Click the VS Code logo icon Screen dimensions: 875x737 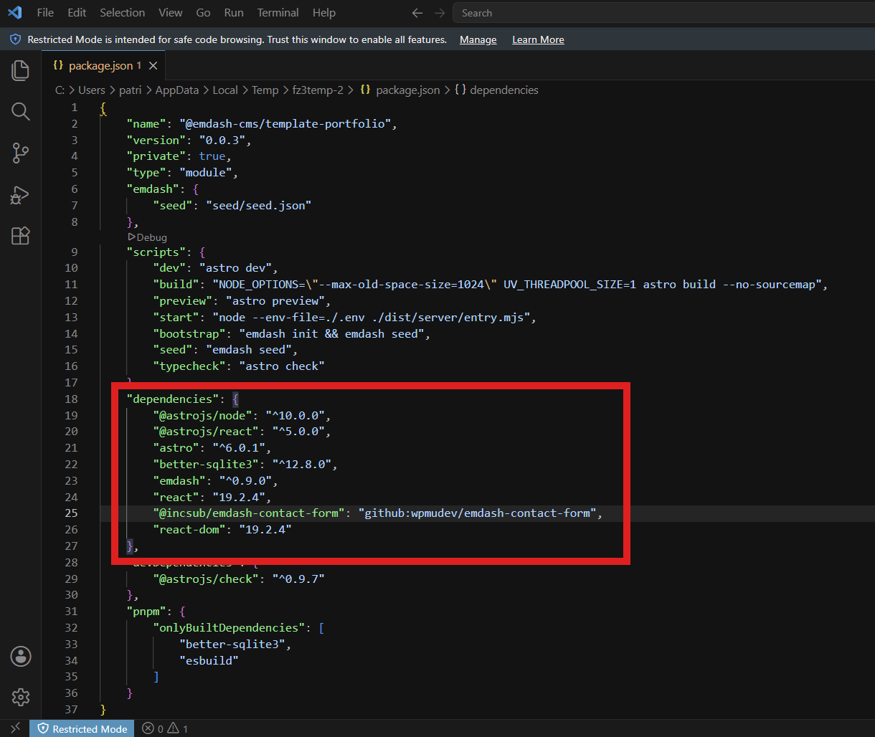coord(15,13)
